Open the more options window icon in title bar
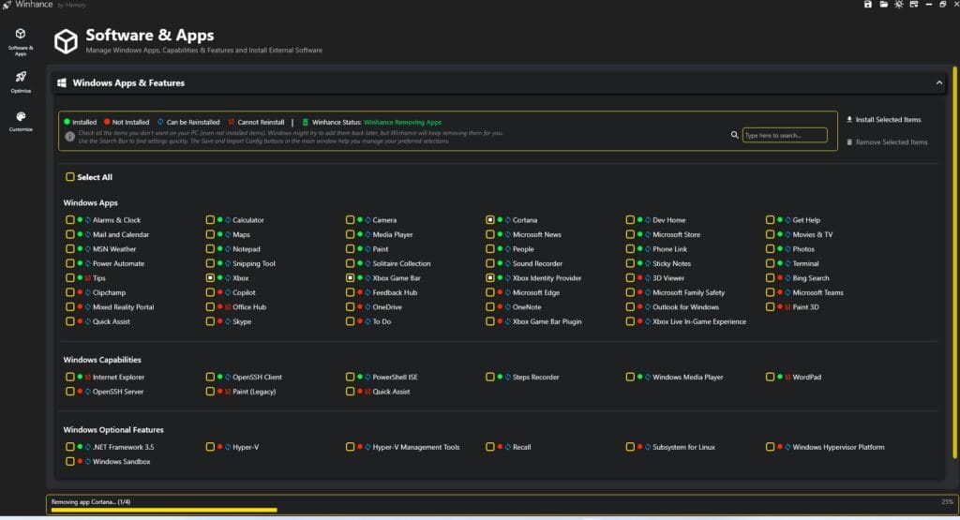 (x=913, y=5)
